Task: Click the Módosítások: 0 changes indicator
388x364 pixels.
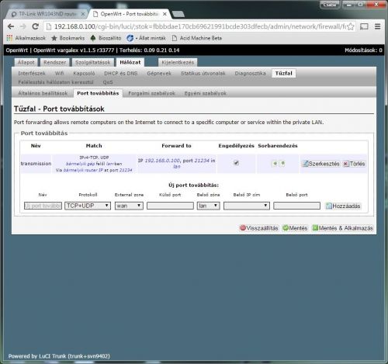Action: [363, 50]
